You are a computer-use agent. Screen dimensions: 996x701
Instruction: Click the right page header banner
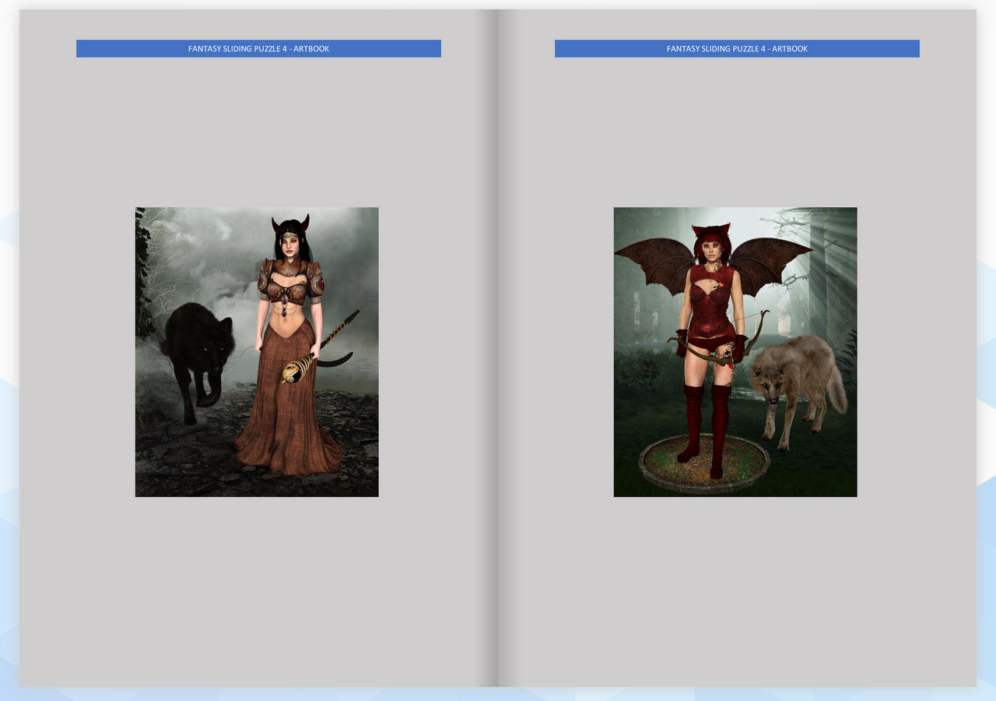click(x=737, y=48)
